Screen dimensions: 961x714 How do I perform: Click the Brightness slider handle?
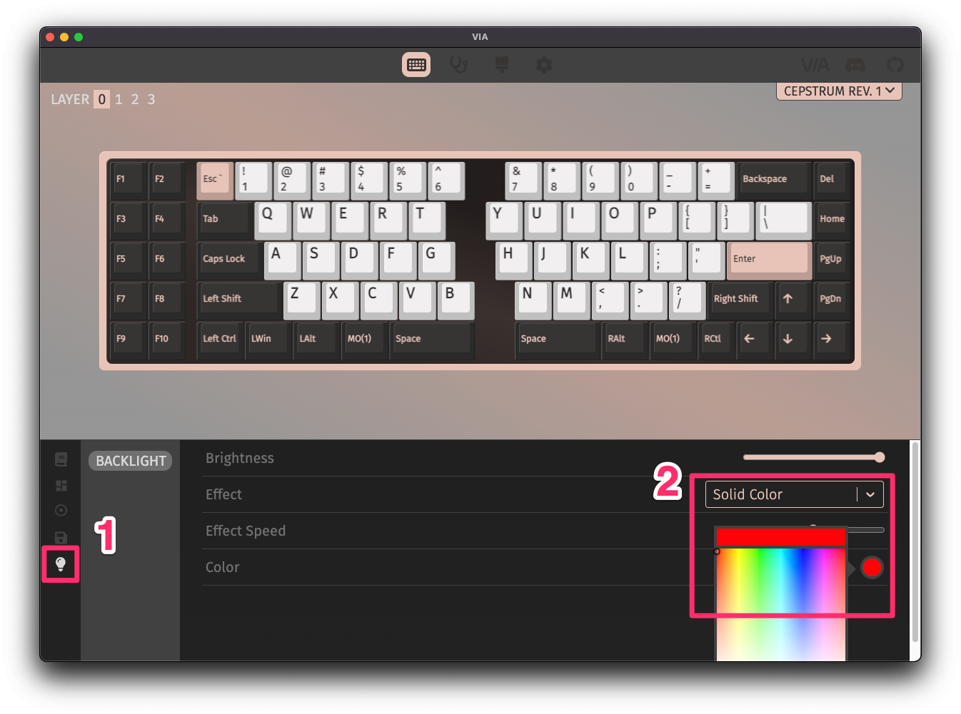point(880,457)
